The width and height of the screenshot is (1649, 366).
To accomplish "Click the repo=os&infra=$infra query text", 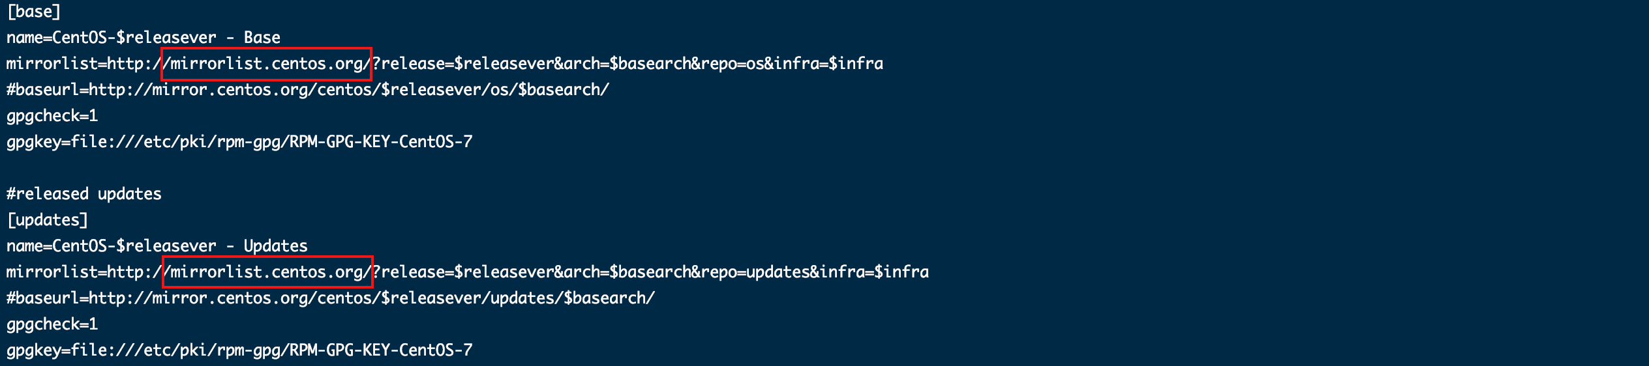I will (792, 64).
